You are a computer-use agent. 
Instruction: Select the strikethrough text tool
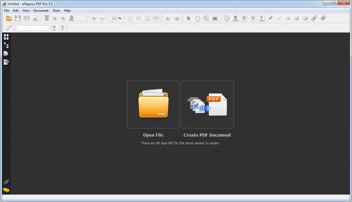[253, 18]
